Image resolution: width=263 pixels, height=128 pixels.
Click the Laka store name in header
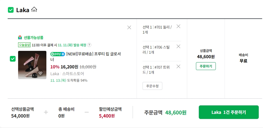pyautogui.click(x=23, y=10)
